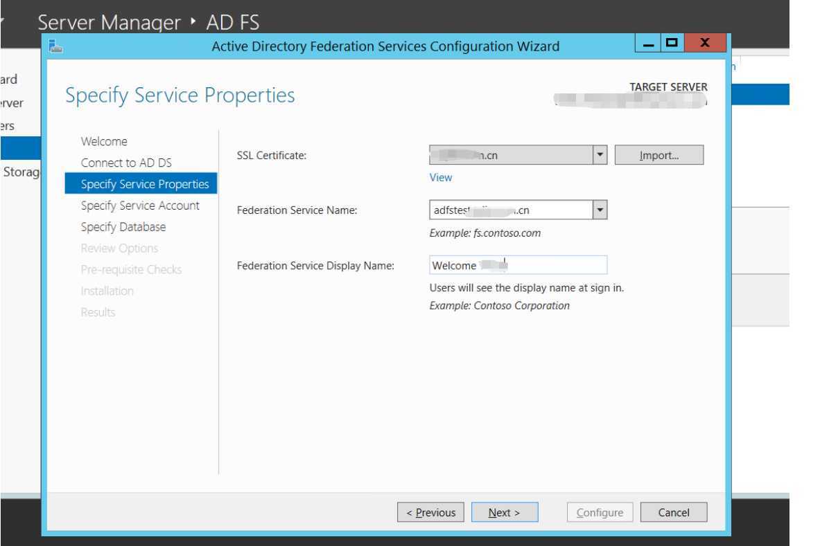The image size is (820, 546).
Task: Click the Import... button
Action: [659, 155]
